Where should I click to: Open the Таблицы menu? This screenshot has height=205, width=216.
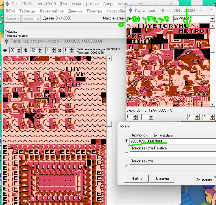[x=27, y=11]
